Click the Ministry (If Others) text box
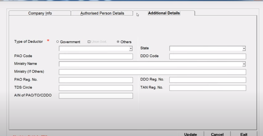Viewport: 263px width, 136px height. 152,72
